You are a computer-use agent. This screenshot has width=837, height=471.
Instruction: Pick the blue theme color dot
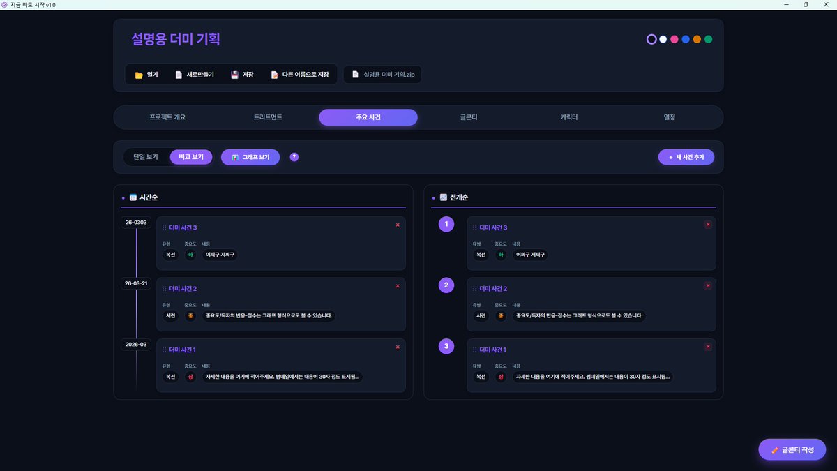pos(686,39)
